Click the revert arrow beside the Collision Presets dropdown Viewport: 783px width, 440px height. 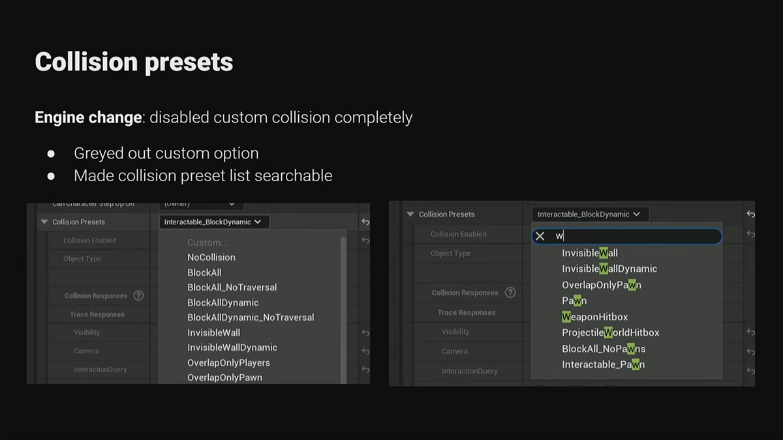coord(365,222)
